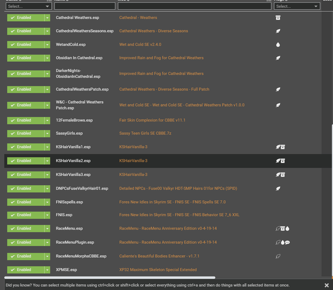Click the Mod filter text field
Screen dimensions: 333x290
pos(195,6)
